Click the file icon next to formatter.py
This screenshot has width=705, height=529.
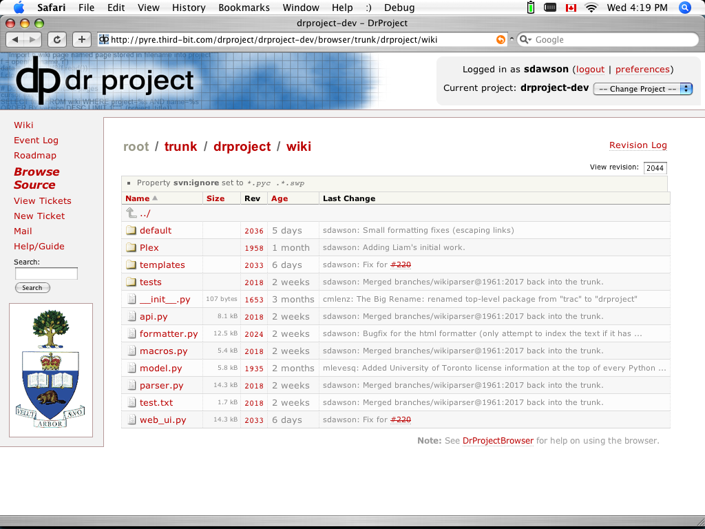(x=131, y=333)
